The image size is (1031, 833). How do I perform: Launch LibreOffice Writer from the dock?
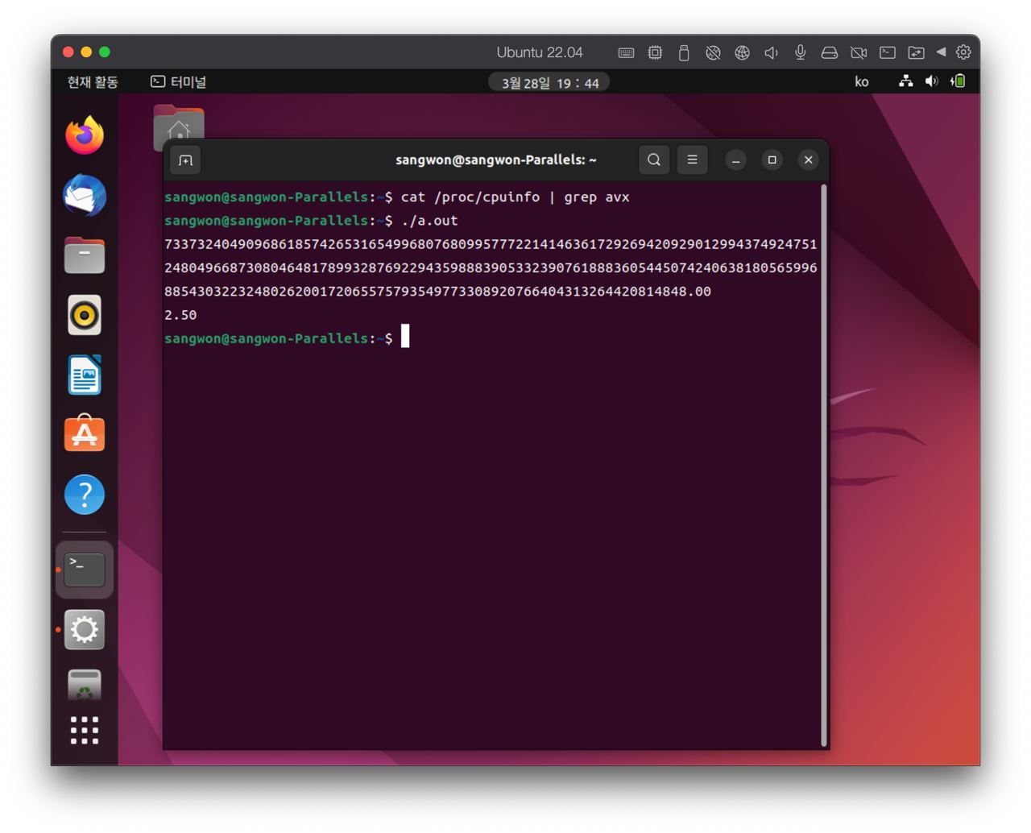point(85,375)
